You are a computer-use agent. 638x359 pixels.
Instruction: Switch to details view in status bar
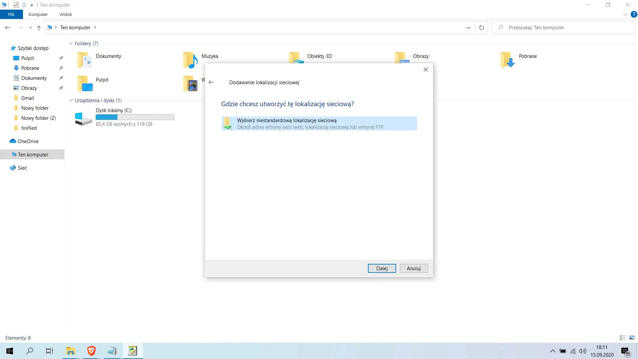coord(623,338)
